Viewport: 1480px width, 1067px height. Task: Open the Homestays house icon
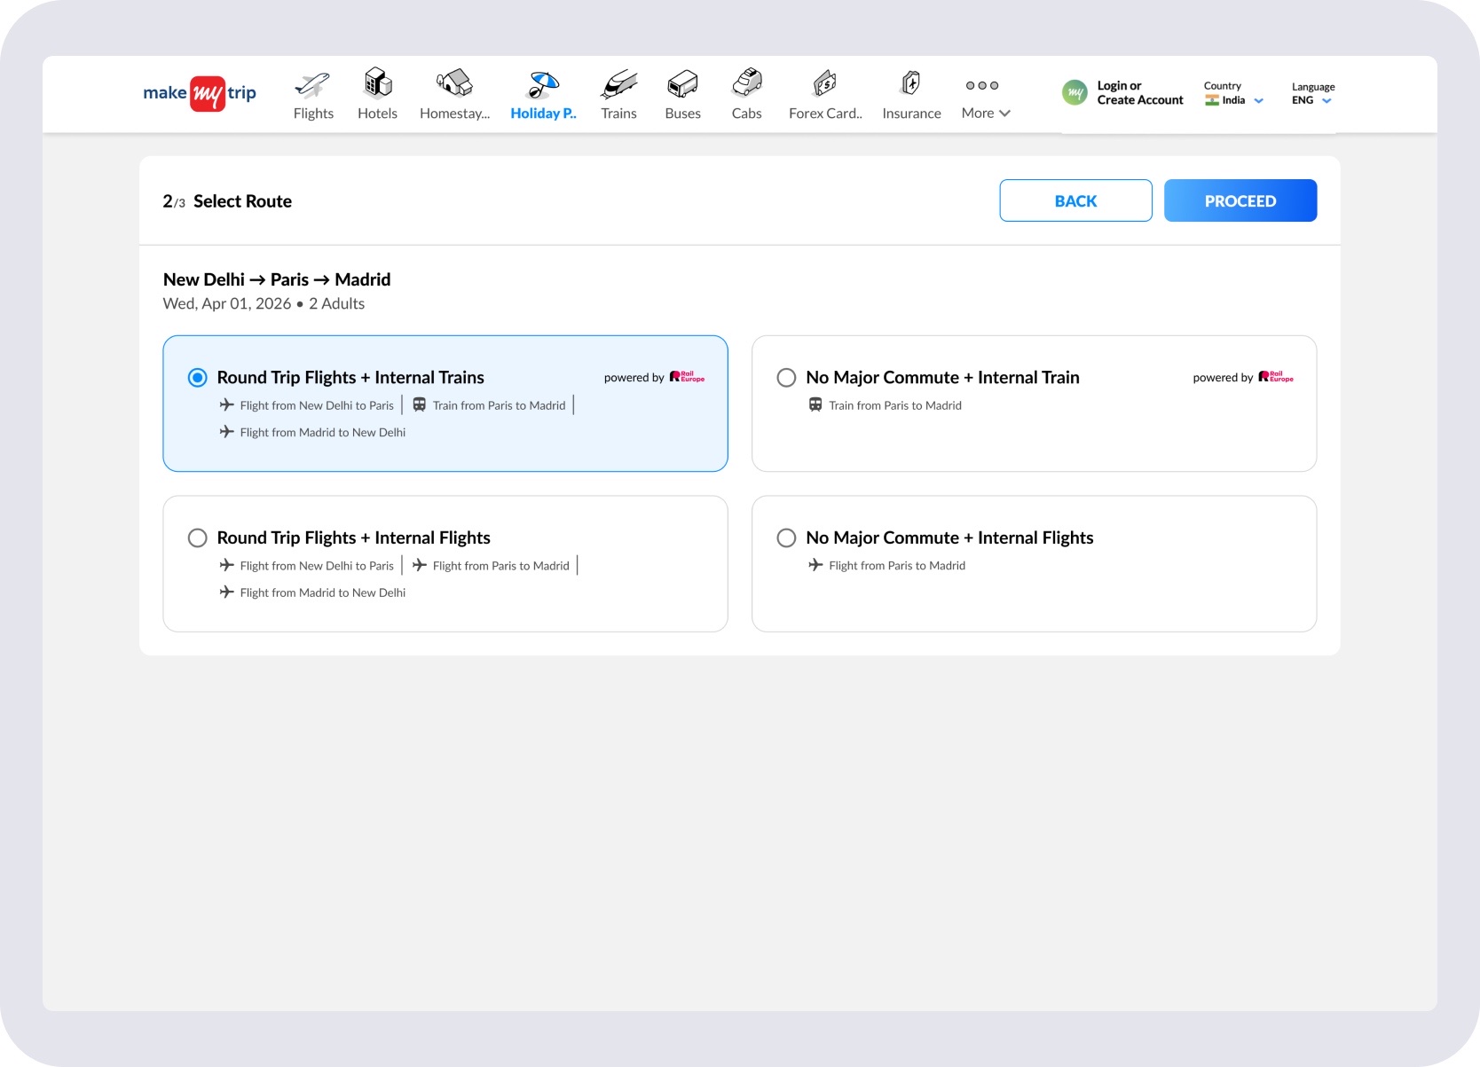tap(454, 83)
